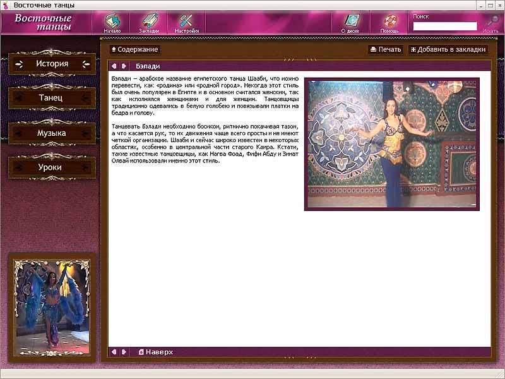Image resolution: width=505 pixels, height=379 pixels.
Task: Click the Искать magnifier search icon
Action: [x=490, y=22]
